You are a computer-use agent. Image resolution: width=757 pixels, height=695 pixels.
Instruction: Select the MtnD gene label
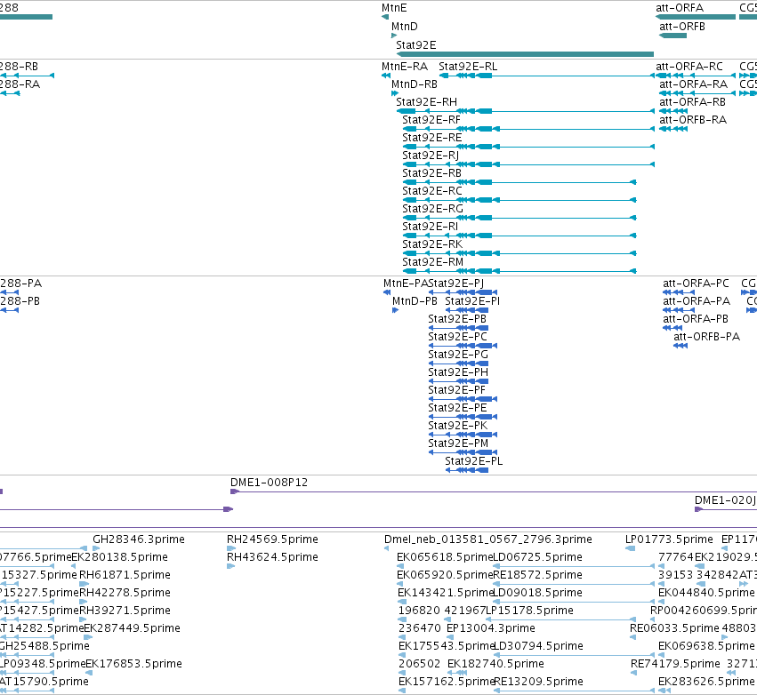coord(404,27)
